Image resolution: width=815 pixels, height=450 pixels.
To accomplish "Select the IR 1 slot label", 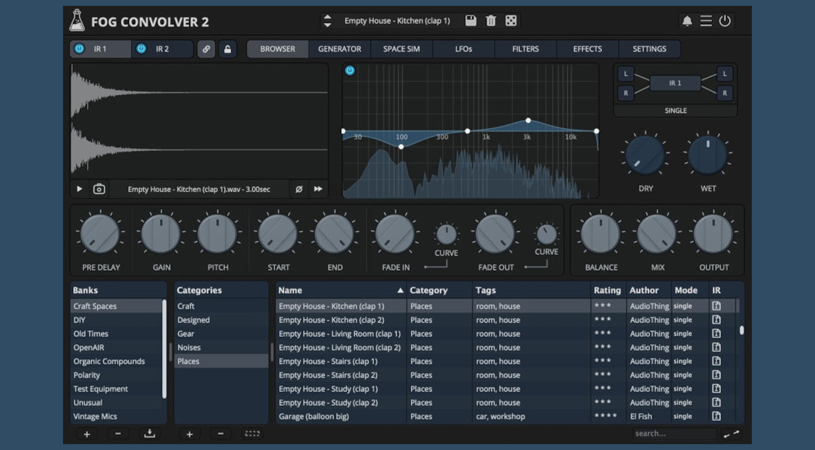I will [100, 49].
